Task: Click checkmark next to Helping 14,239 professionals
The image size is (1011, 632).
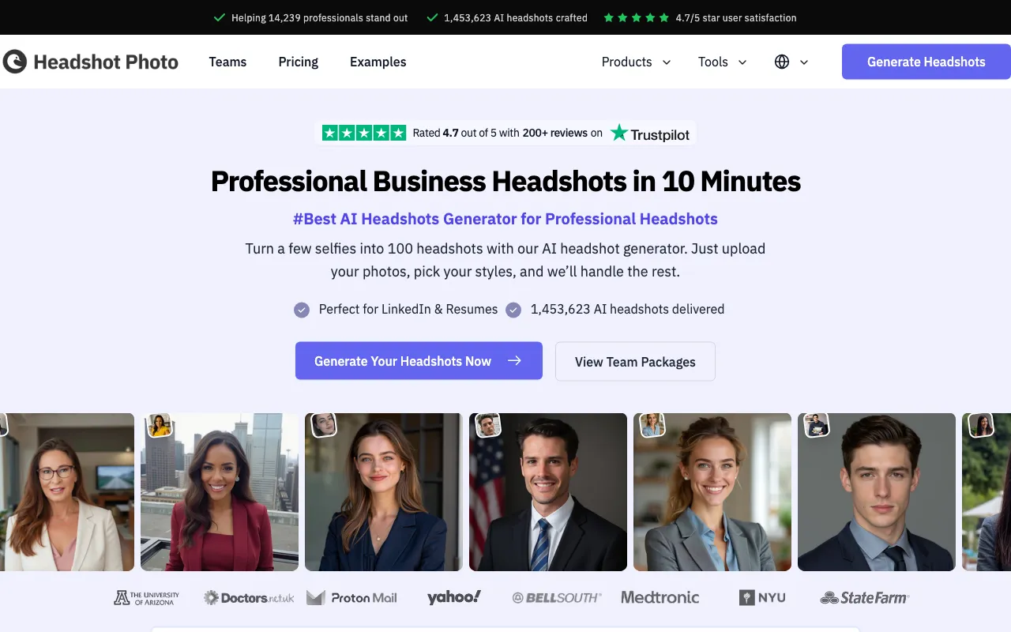Action: point(220,17)
